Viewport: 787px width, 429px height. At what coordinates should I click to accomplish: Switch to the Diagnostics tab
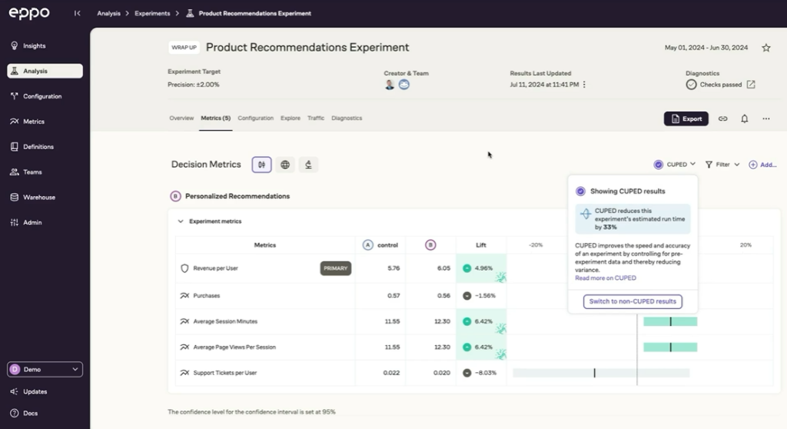coord(347,118)
